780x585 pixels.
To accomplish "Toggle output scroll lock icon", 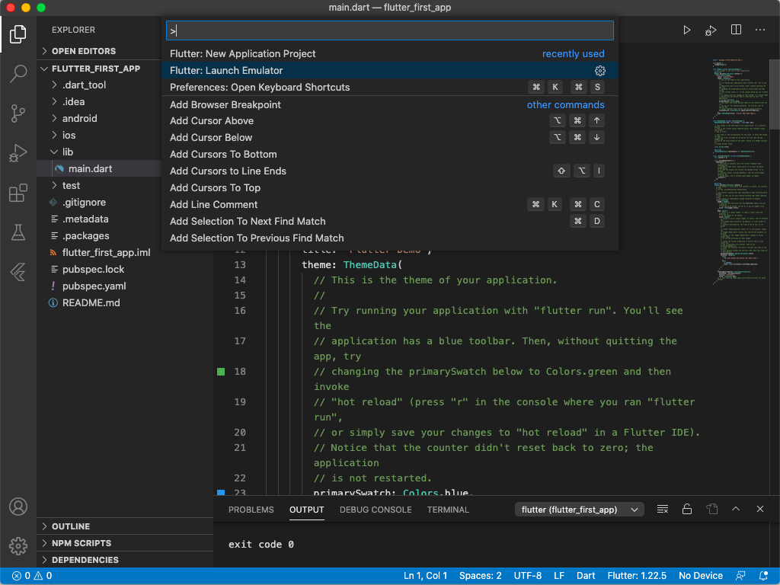I will click(x=686, y=509).
